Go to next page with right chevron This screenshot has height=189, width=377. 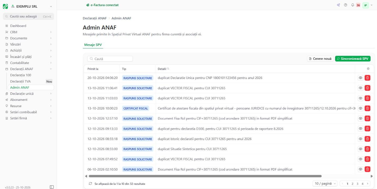coord(368,183)
